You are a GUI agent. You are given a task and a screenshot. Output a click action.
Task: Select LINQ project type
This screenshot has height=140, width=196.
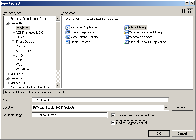click(x=19, y=56)
